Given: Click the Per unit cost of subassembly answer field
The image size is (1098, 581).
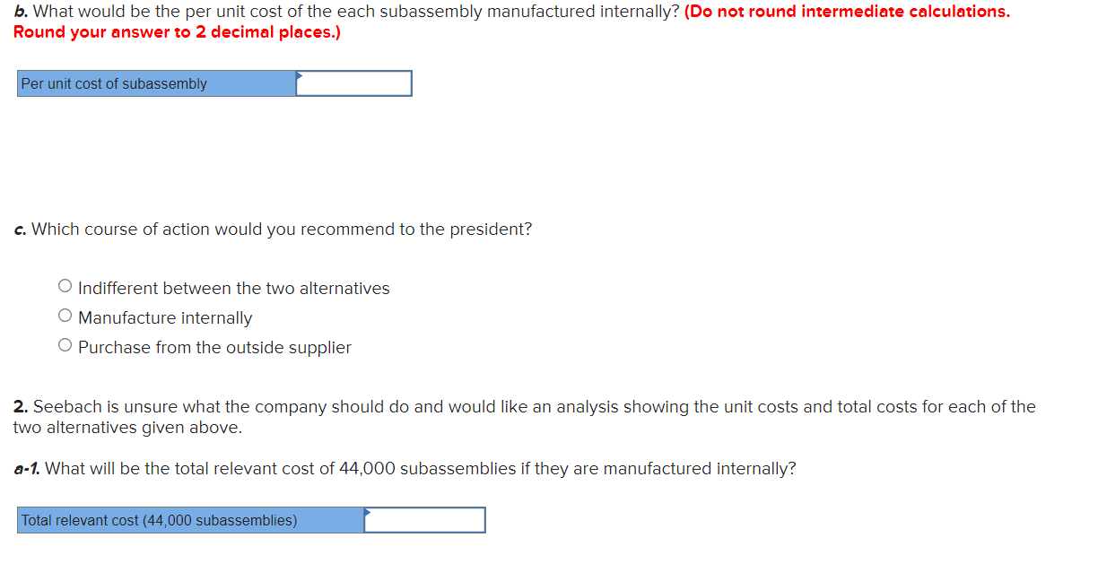Looking at the screenshot, I should [354, 83].
